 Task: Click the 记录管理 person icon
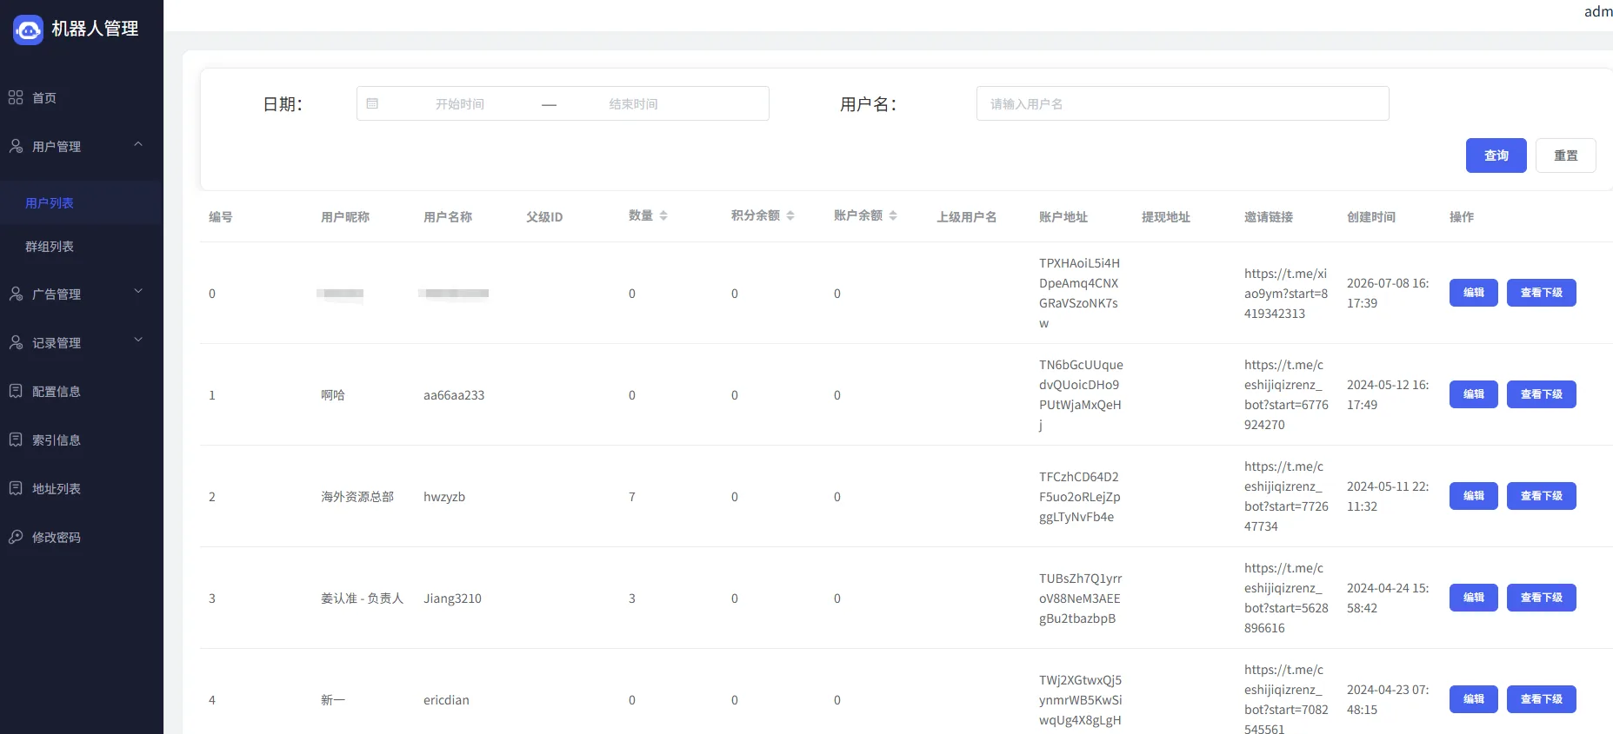click(x=16, y=342)
